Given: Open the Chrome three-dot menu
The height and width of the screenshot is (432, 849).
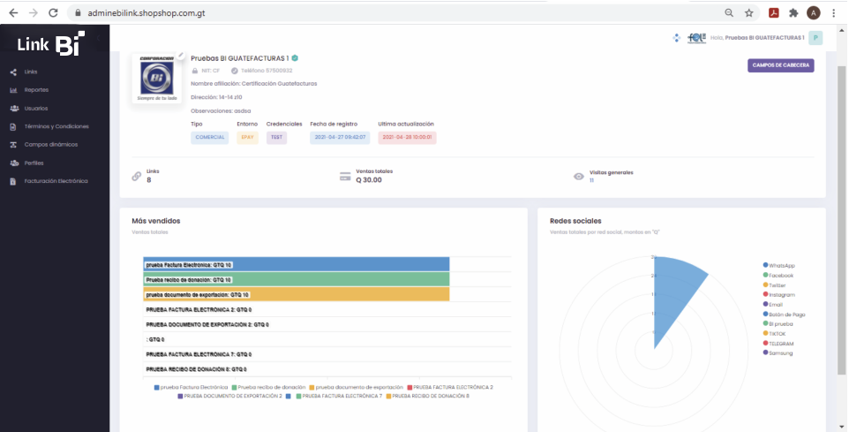Looking at the screenshot, I should coord(834,13).
